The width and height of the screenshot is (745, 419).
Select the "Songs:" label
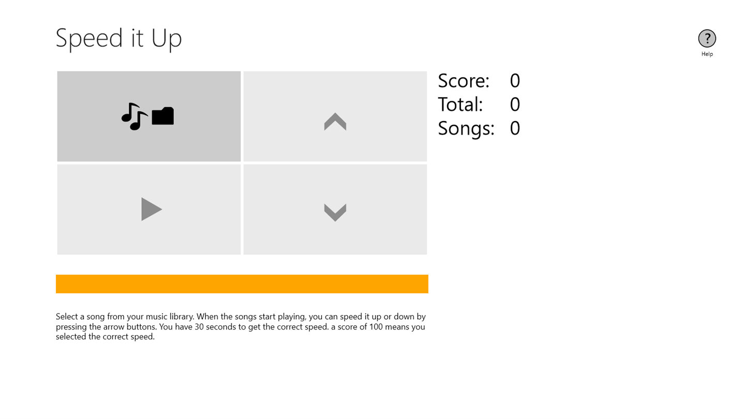click(x=466, y=128)
